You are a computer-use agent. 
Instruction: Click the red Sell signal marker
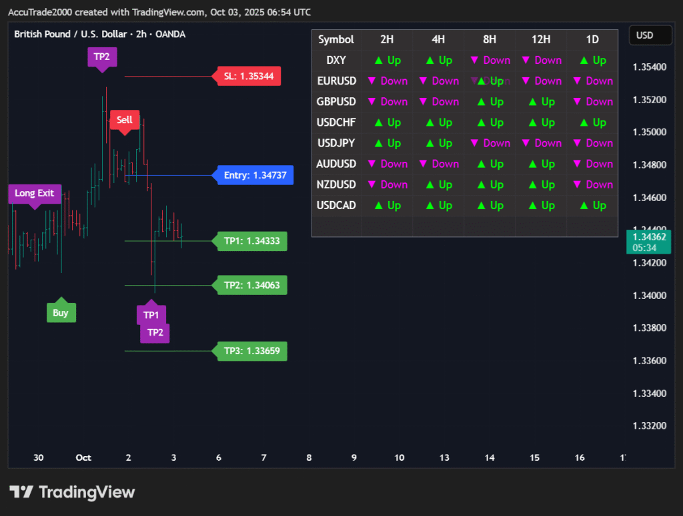coord(125,120)
